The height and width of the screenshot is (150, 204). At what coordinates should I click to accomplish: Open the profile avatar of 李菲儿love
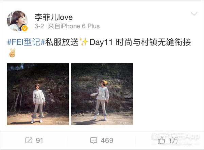coord(17,21)
